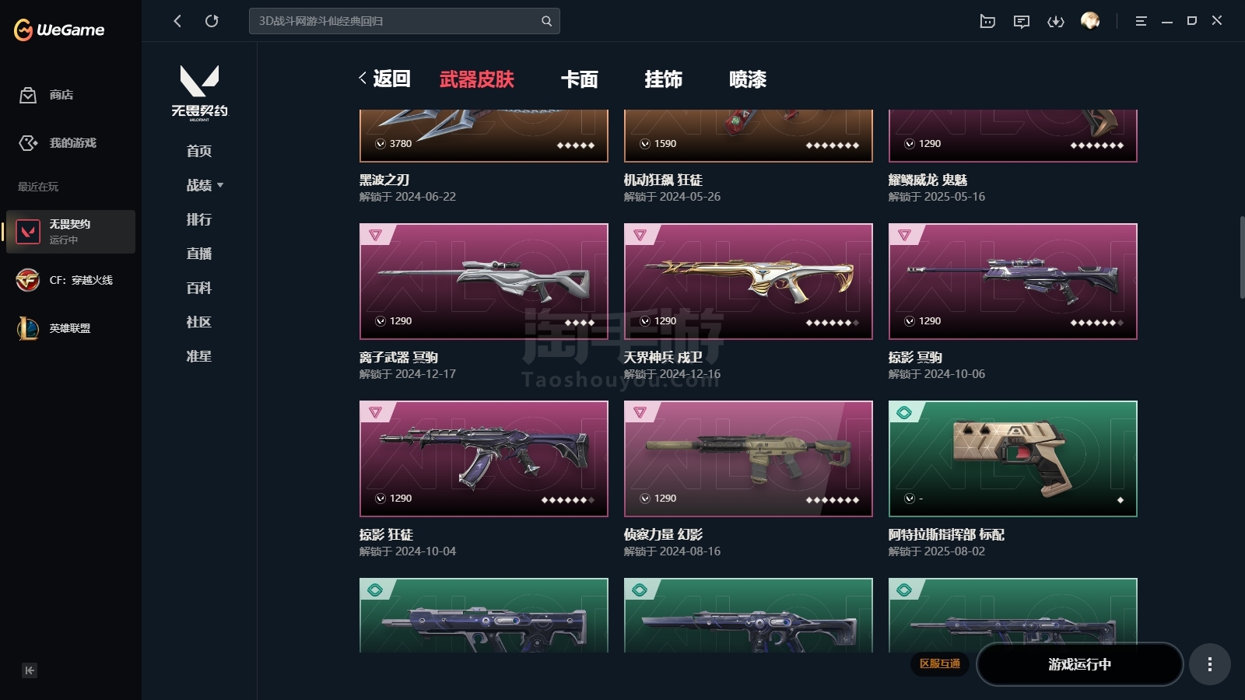Click the back arrow navigation icon
This screenshot has height=700, width=1245.
177,21
